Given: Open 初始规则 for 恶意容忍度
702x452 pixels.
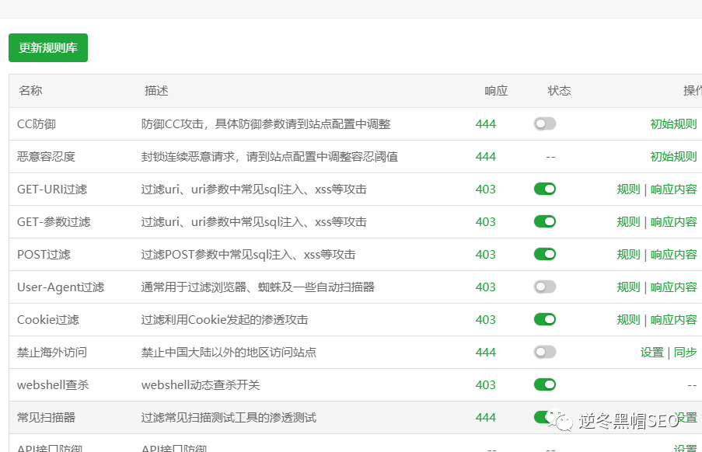Looking at the screenshot, I should pyautogui.click(x=672, y=156).
